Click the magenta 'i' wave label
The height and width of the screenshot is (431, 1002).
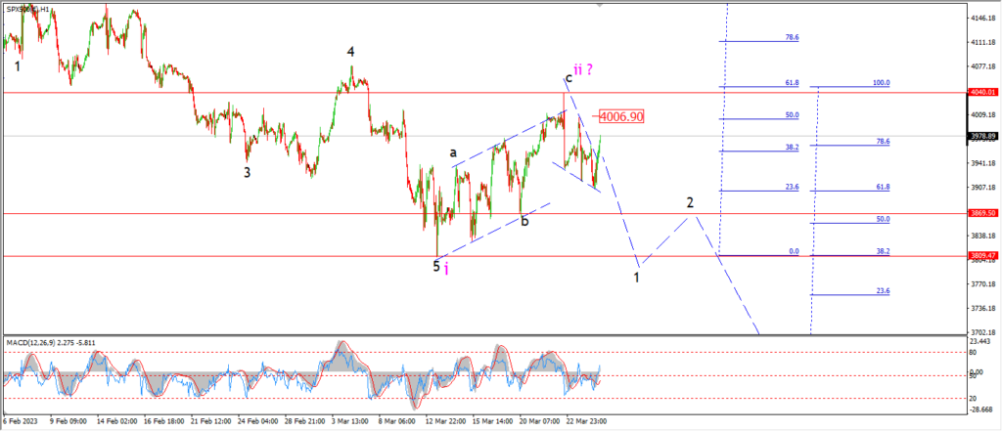point(446,270)
